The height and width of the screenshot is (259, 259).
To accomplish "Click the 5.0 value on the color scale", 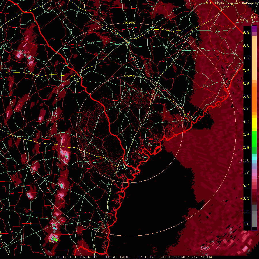I will (246, 109).
